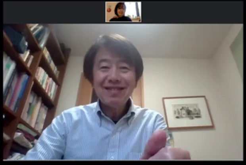The image size is (246, 165).
Task: Click the blue books on the middle shelf
Action: 18,91
